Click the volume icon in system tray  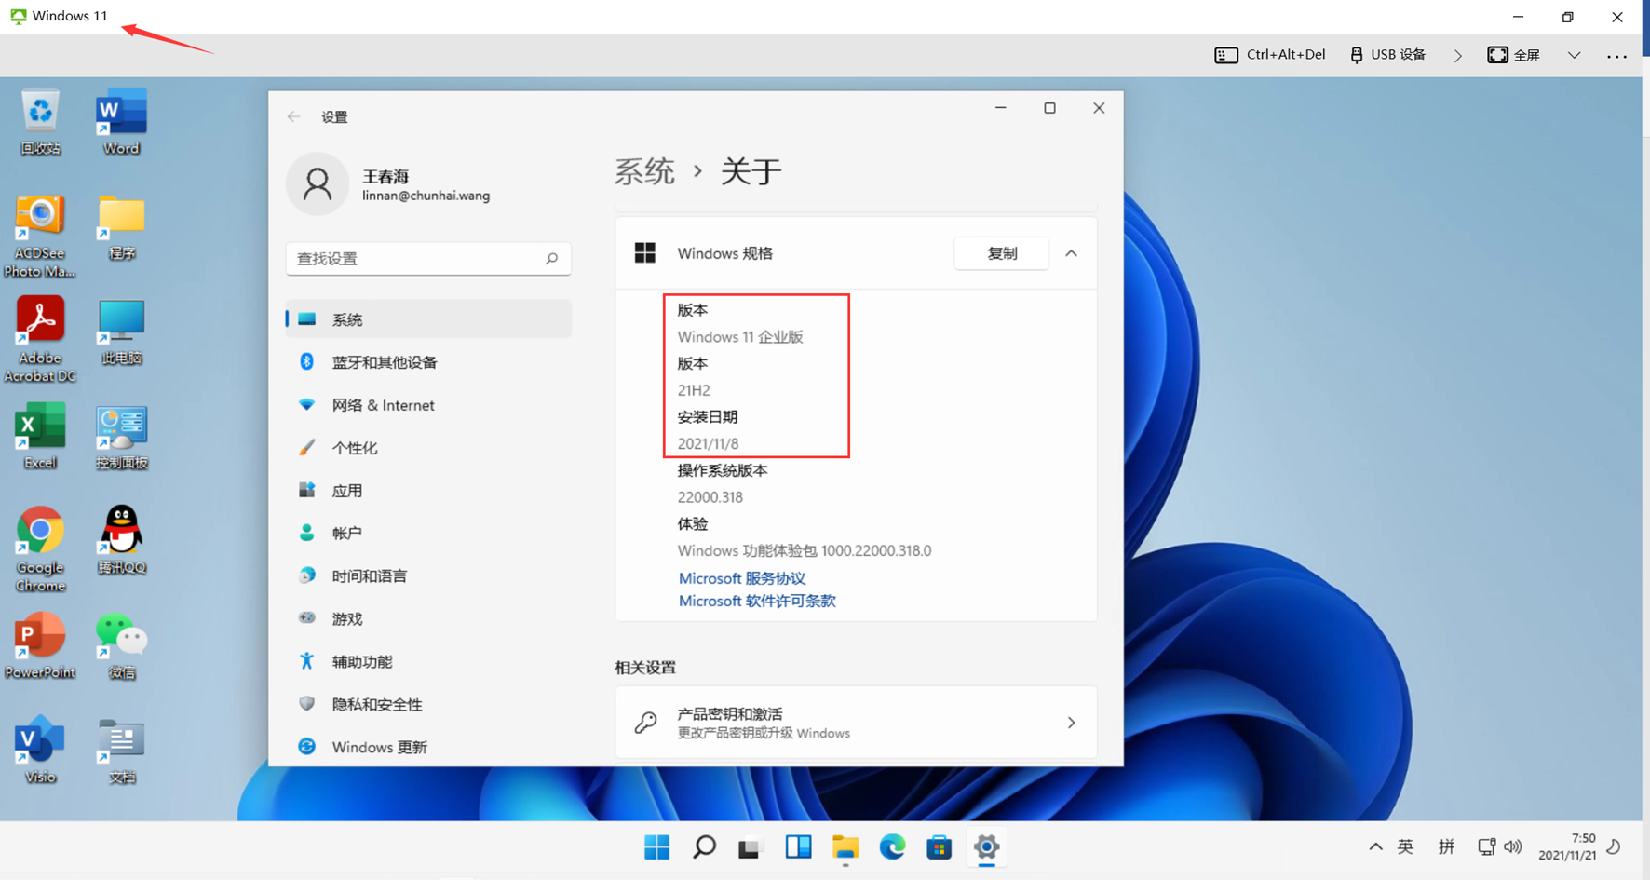pos(1513,846)
